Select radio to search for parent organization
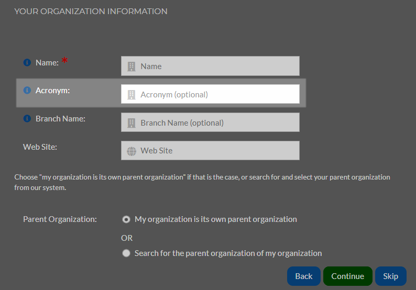This screenshot has width=416, height=290. coord(126,253)
